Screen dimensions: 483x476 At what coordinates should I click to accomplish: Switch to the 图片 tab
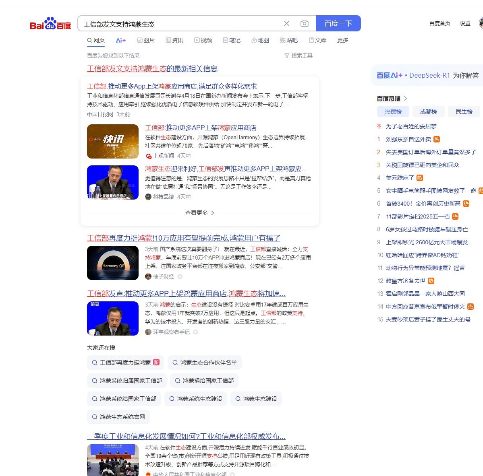point(146,40)
